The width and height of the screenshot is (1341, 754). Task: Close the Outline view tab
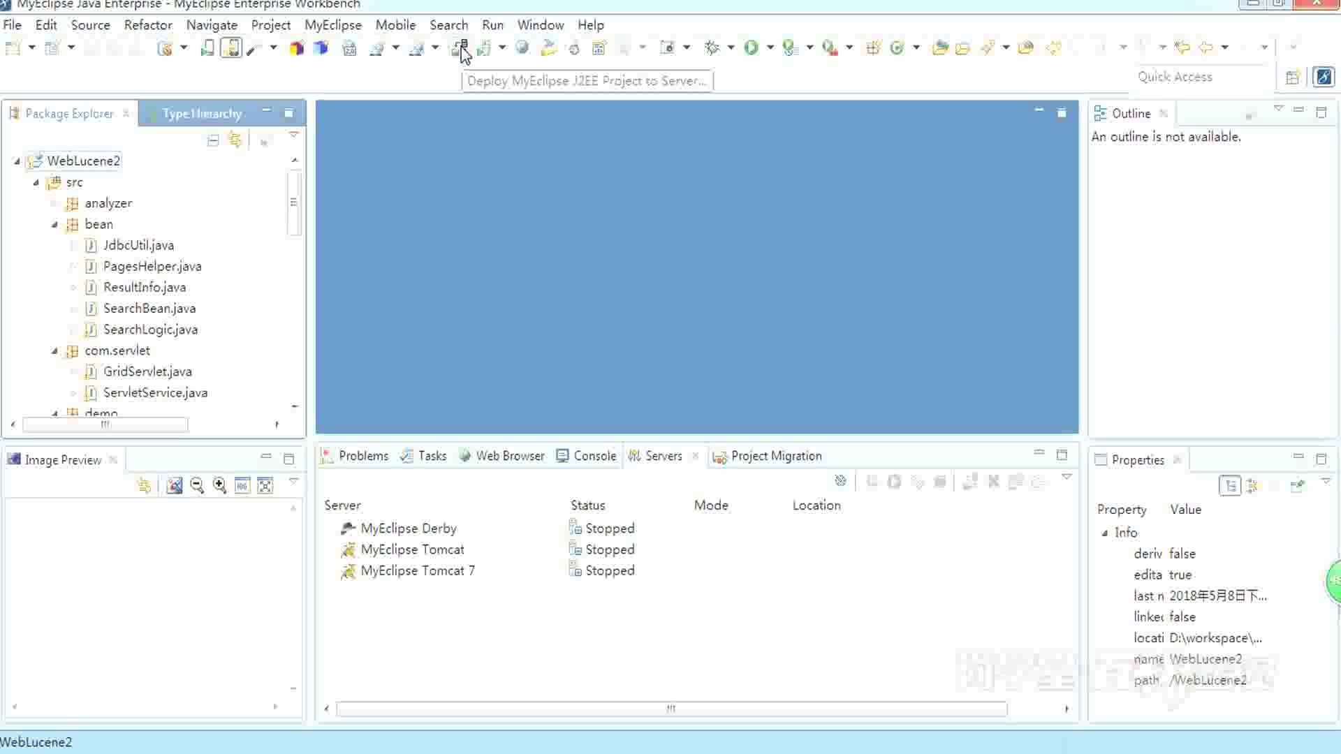click(1164, 113)
